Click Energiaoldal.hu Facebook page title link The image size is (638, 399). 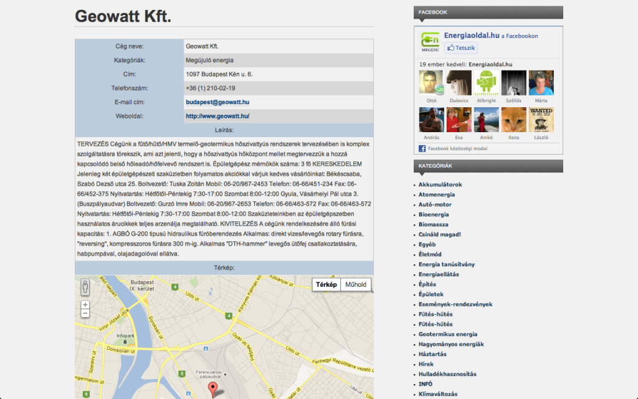click(472, 36)
